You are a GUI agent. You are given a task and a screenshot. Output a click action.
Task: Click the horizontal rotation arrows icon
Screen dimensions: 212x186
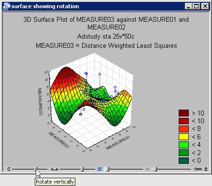point(55,169)
